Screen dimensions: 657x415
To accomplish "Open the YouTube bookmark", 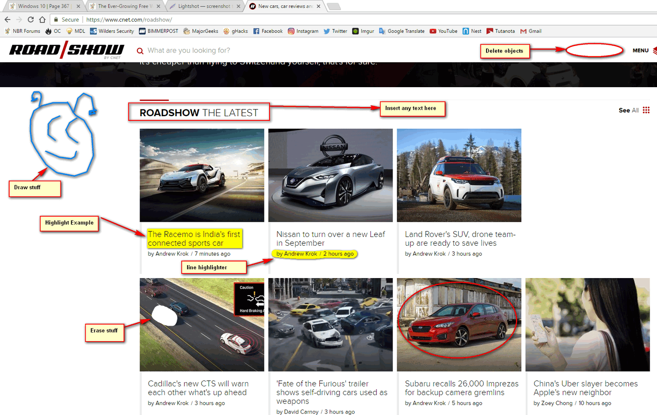I will (444, 31).
